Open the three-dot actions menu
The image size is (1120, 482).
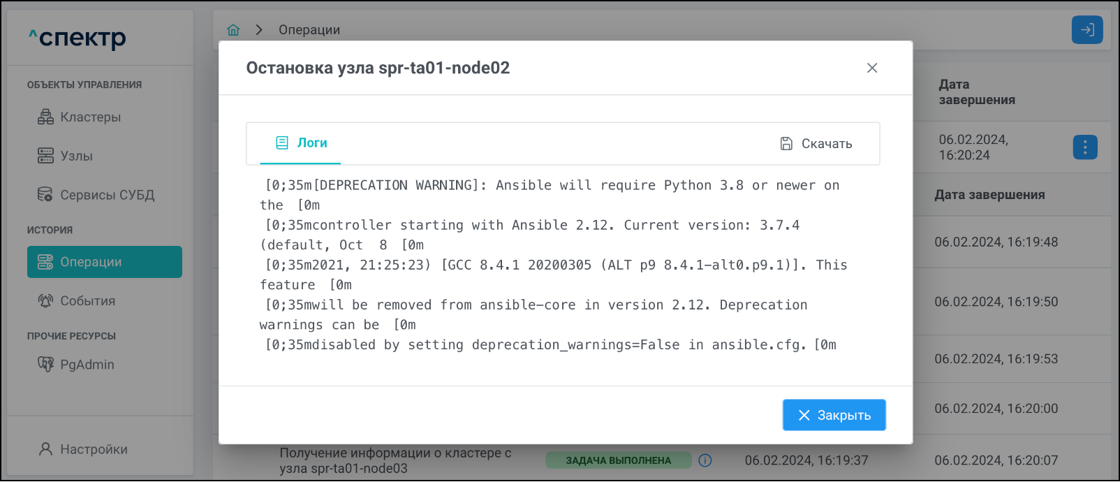[1084, 147]
